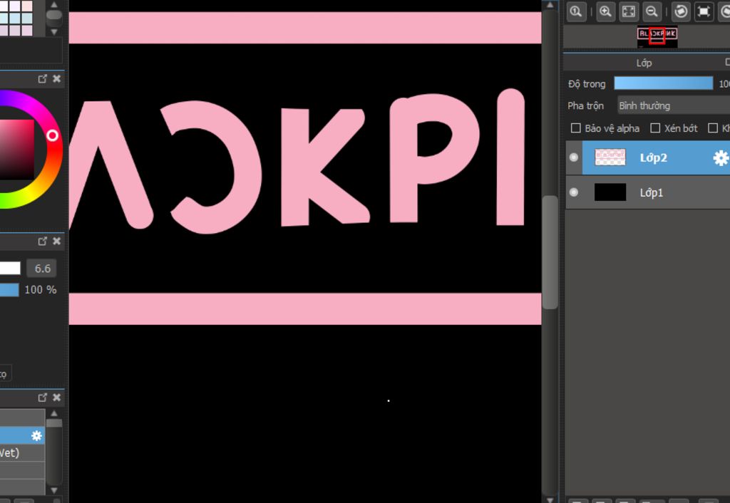Select the Lớp2 layer thumbnail
The height and width of the screenshot is (503, 730).
610,157
